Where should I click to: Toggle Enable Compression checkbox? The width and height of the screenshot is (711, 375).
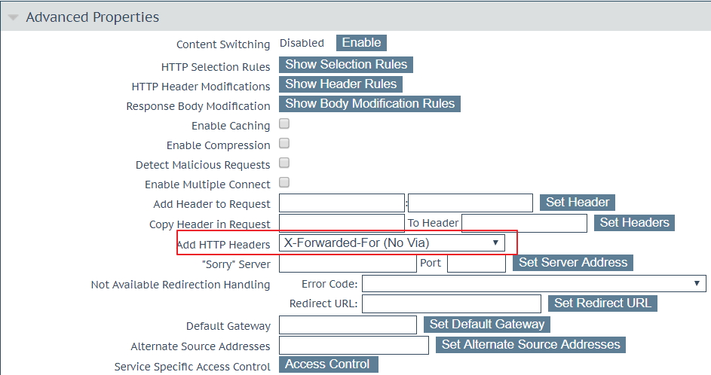284,144
